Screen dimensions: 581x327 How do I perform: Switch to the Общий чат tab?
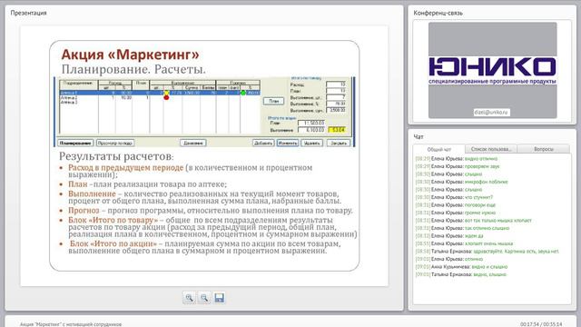(439, 149)
